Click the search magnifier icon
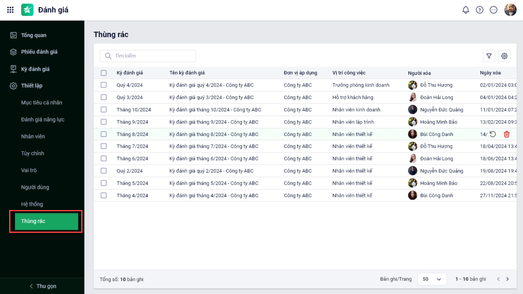This screenshot has width=523, height=294. (108, 56)
